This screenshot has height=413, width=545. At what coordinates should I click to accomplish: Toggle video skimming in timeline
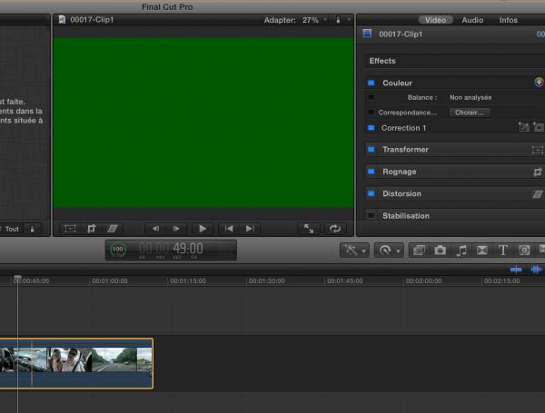pyautogui.click(x=516, y=270)
